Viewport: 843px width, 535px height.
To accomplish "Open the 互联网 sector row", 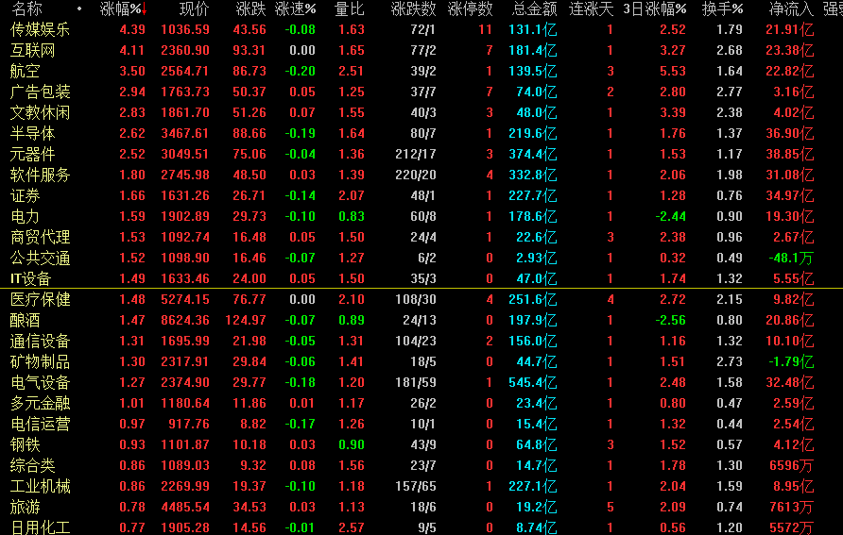I will (421, 50).
